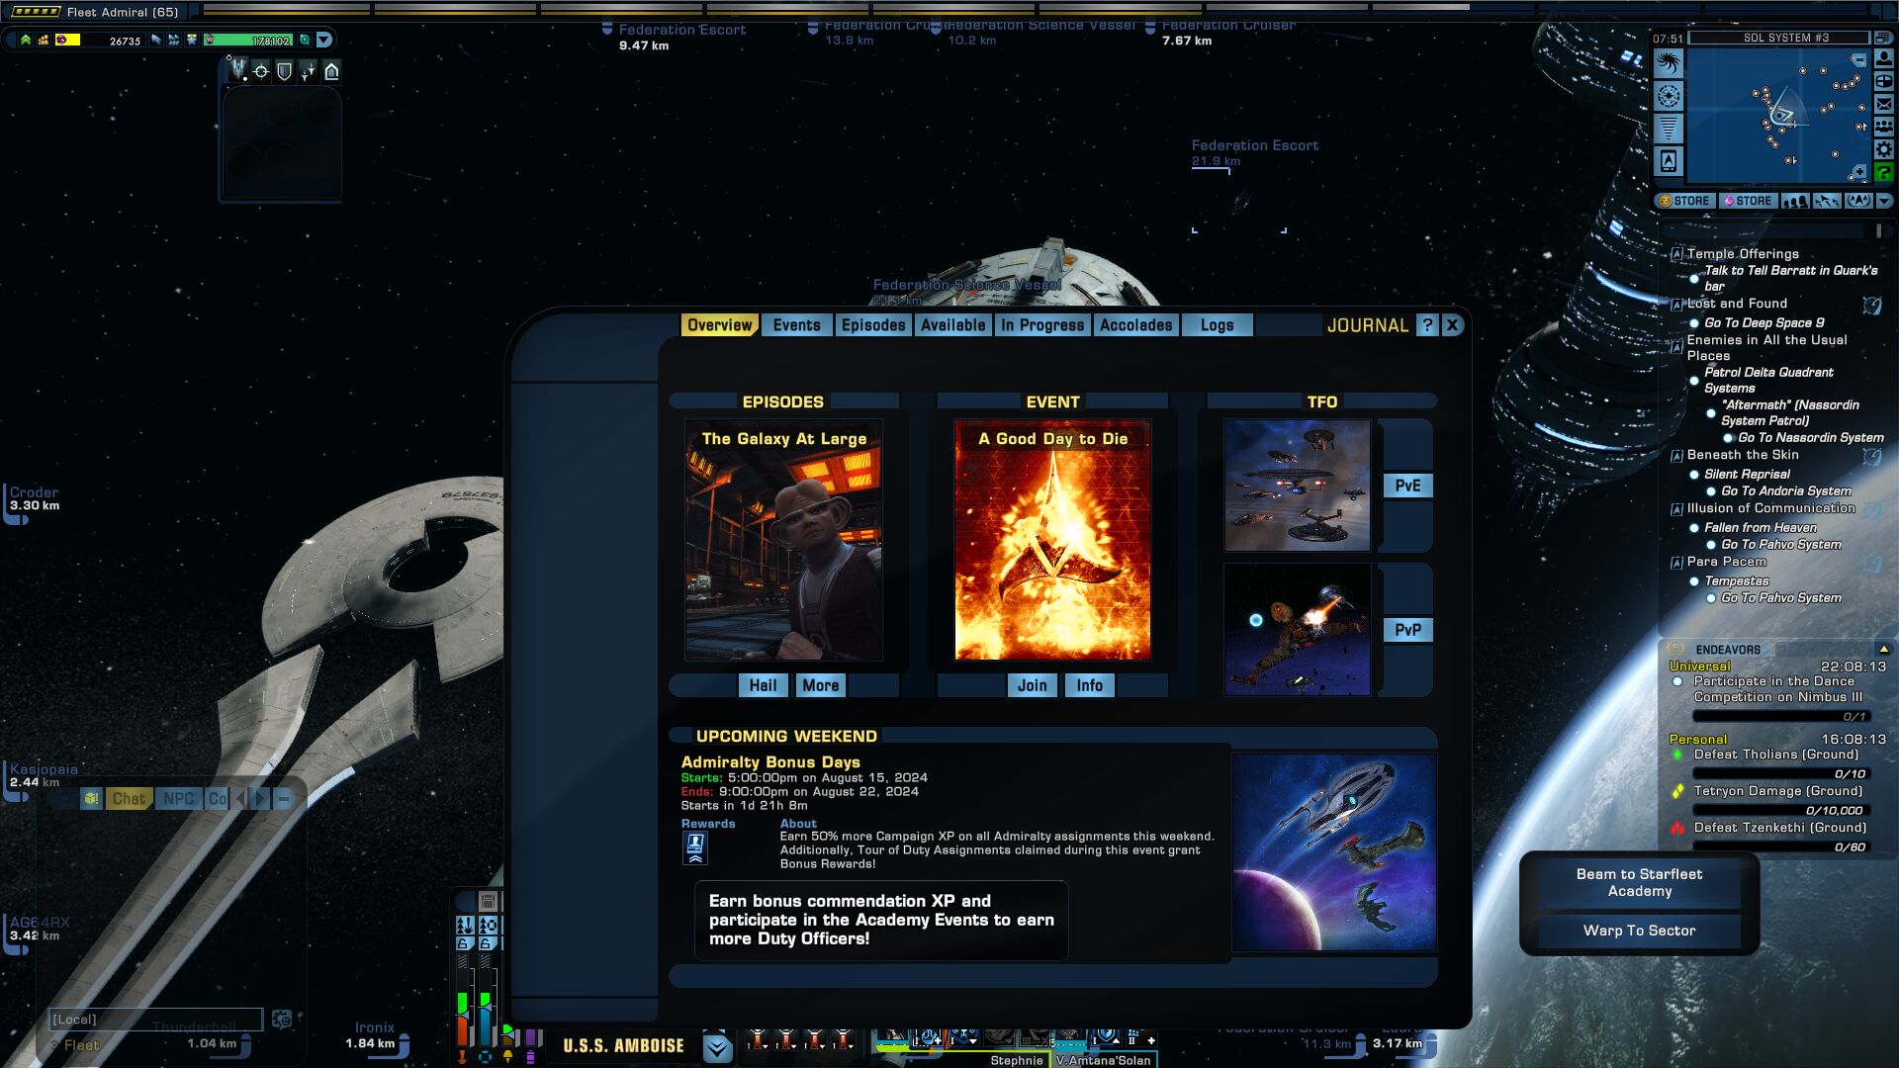Click Join for A Good Day to Die
Viewport: 1899px width, 1068px height.
(x=1032, y=685)
